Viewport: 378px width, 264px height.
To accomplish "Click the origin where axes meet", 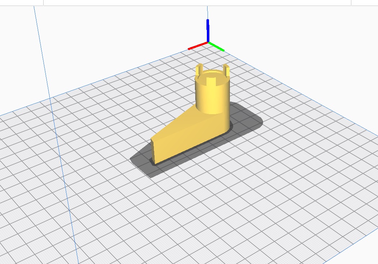I will [208, 42].
